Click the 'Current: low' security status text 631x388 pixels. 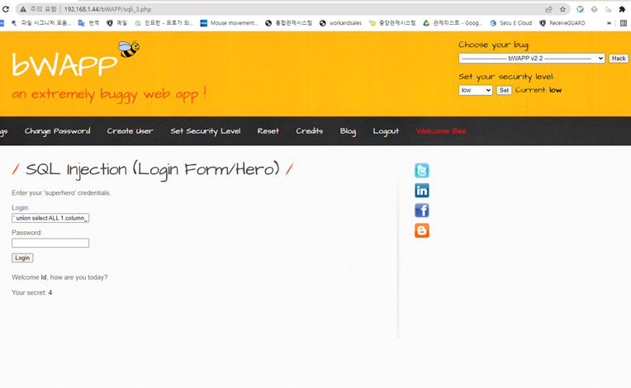point(538,90)
